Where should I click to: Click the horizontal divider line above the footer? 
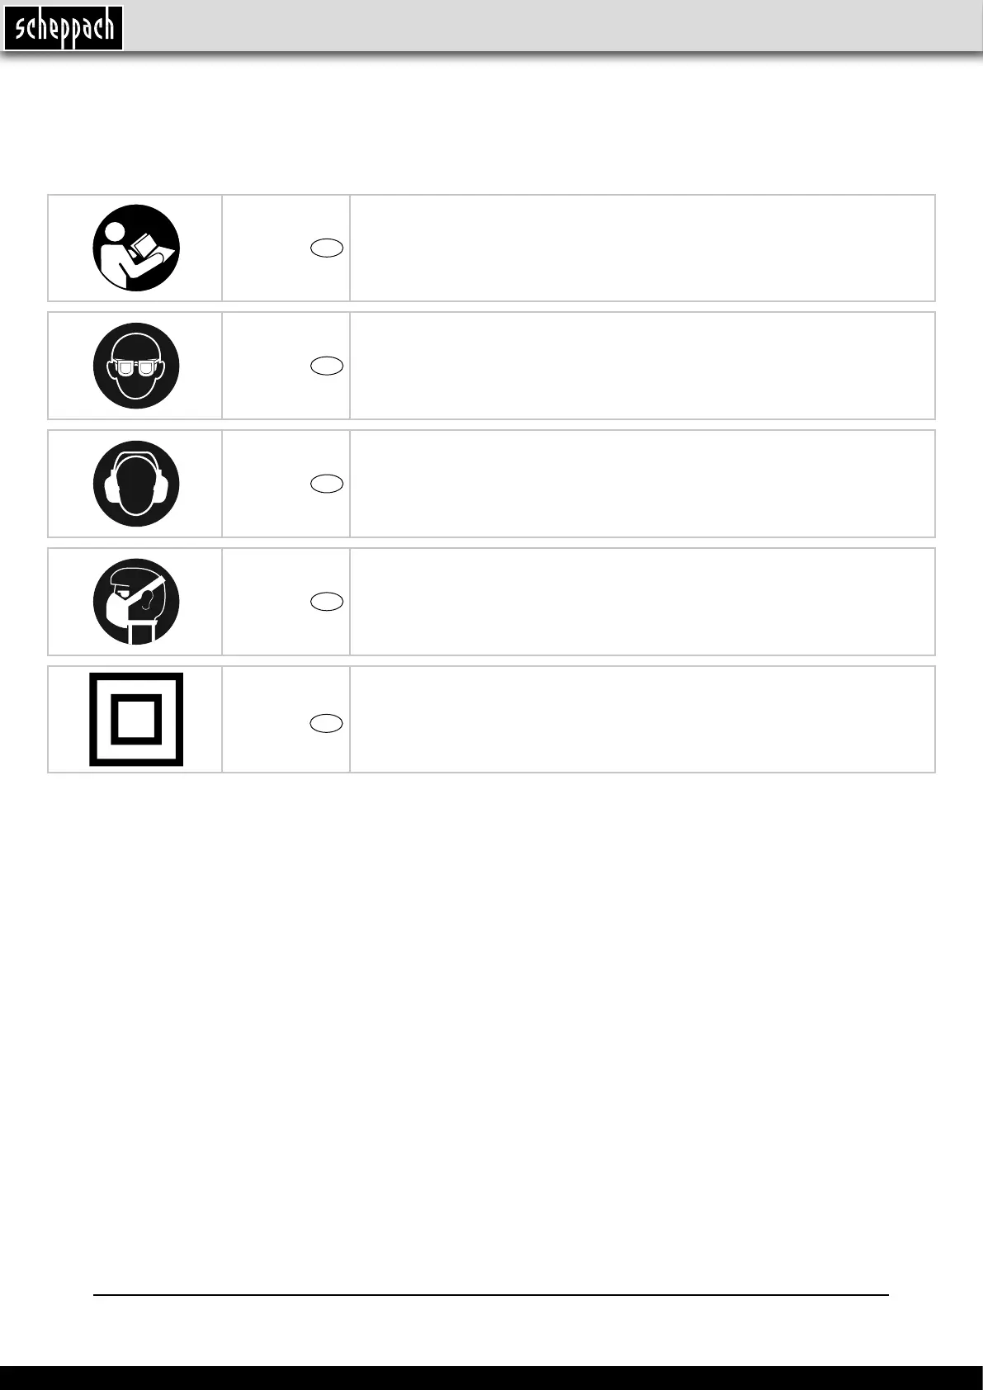491,1295
